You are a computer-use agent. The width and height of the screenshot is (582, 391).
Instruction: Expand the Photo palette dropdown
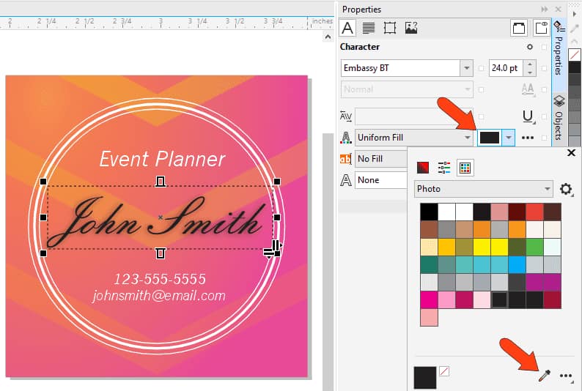point(547,189)
